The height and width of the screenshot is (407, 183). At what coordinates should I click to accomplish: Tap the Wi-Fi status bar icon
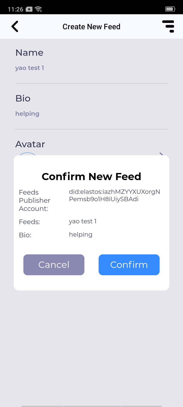pos(39,9)
